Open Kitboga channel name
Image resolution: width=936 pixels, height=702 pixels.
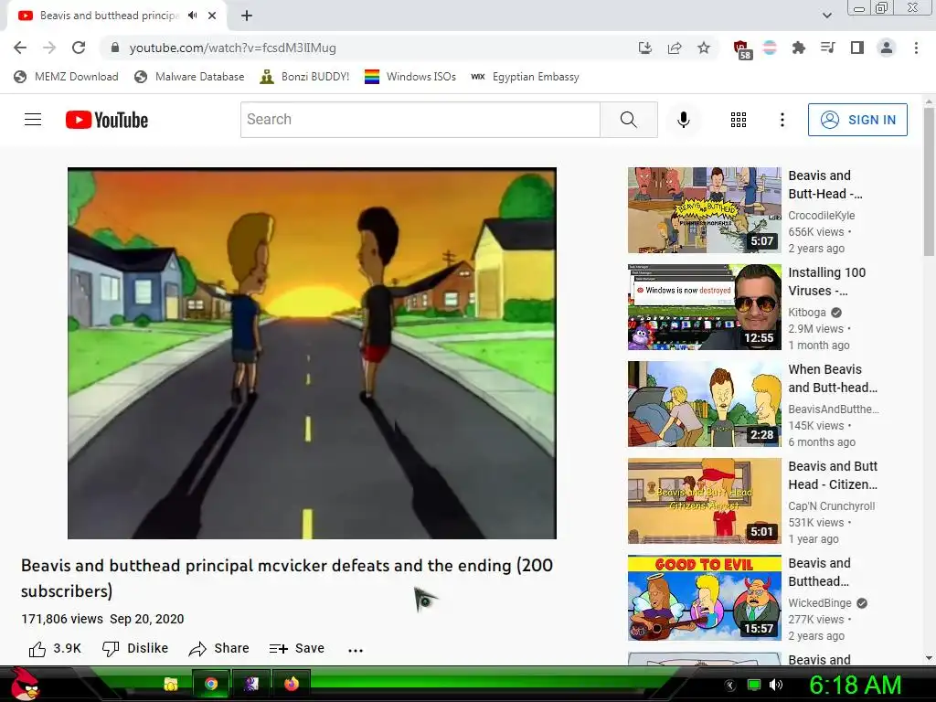pyautogui.click(x=807, y=313)
